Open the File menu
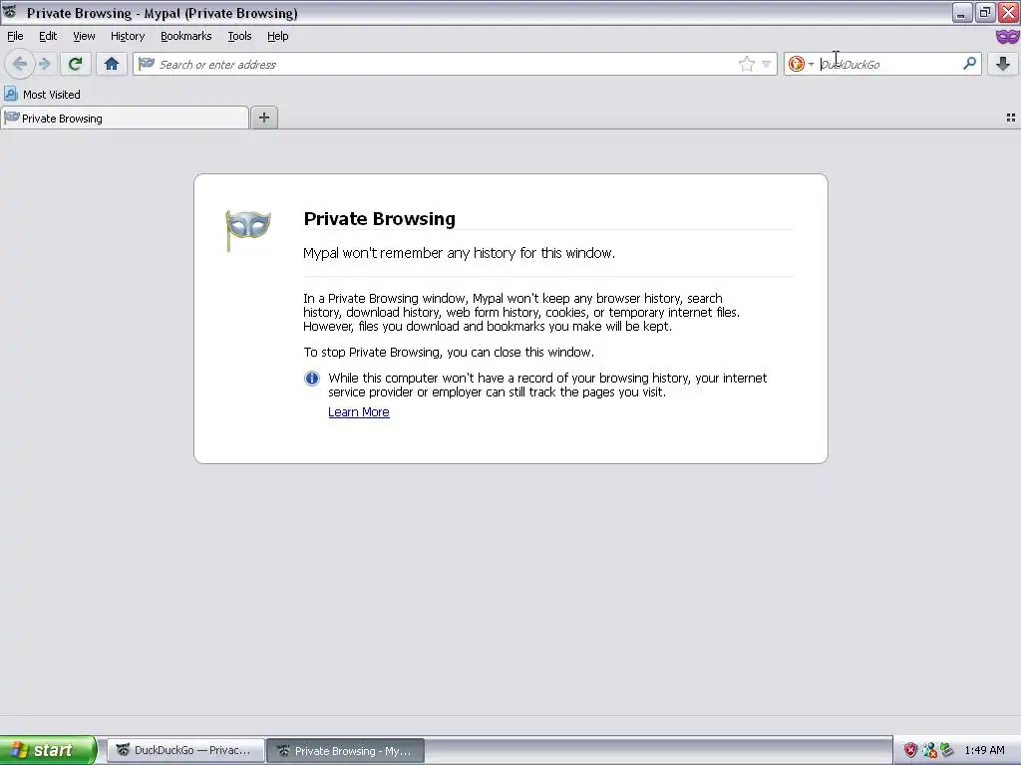This screenshot has width=1021, height=765. coord(15,37)
